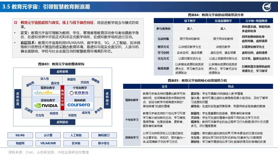Click the 深入性 label in diagram

(x=45, y=79)
